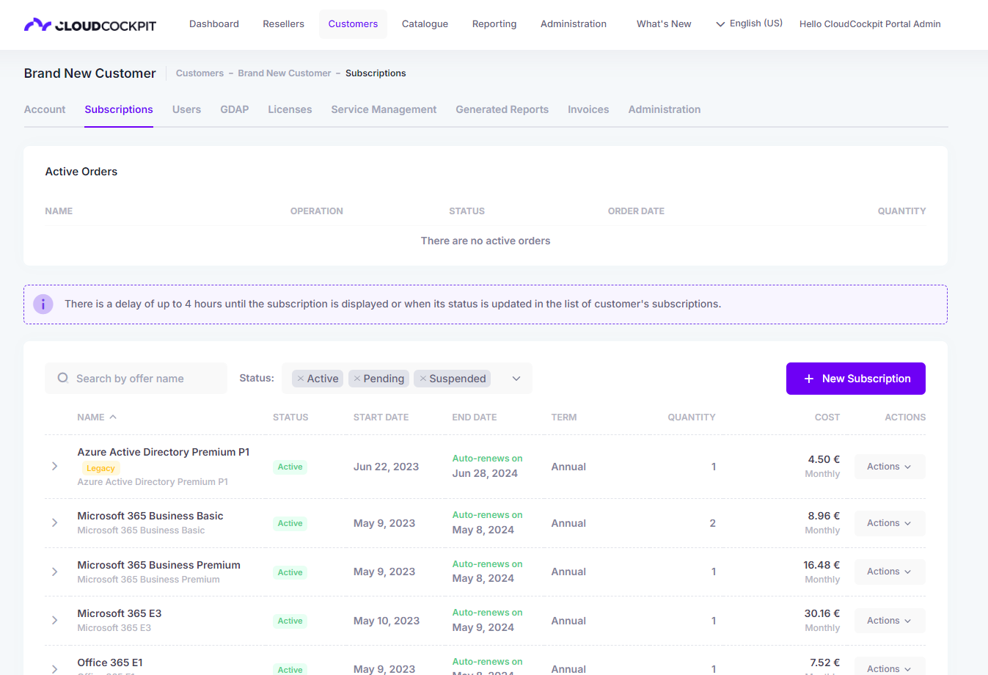This screenshot has width=988, height=675.
Task: Click the Quantity column header in subscriptions table
Action: [x=692, y=417]
